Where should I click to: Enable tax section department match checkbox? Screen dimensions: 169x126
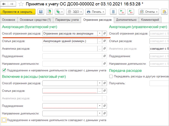pos(4,120)
